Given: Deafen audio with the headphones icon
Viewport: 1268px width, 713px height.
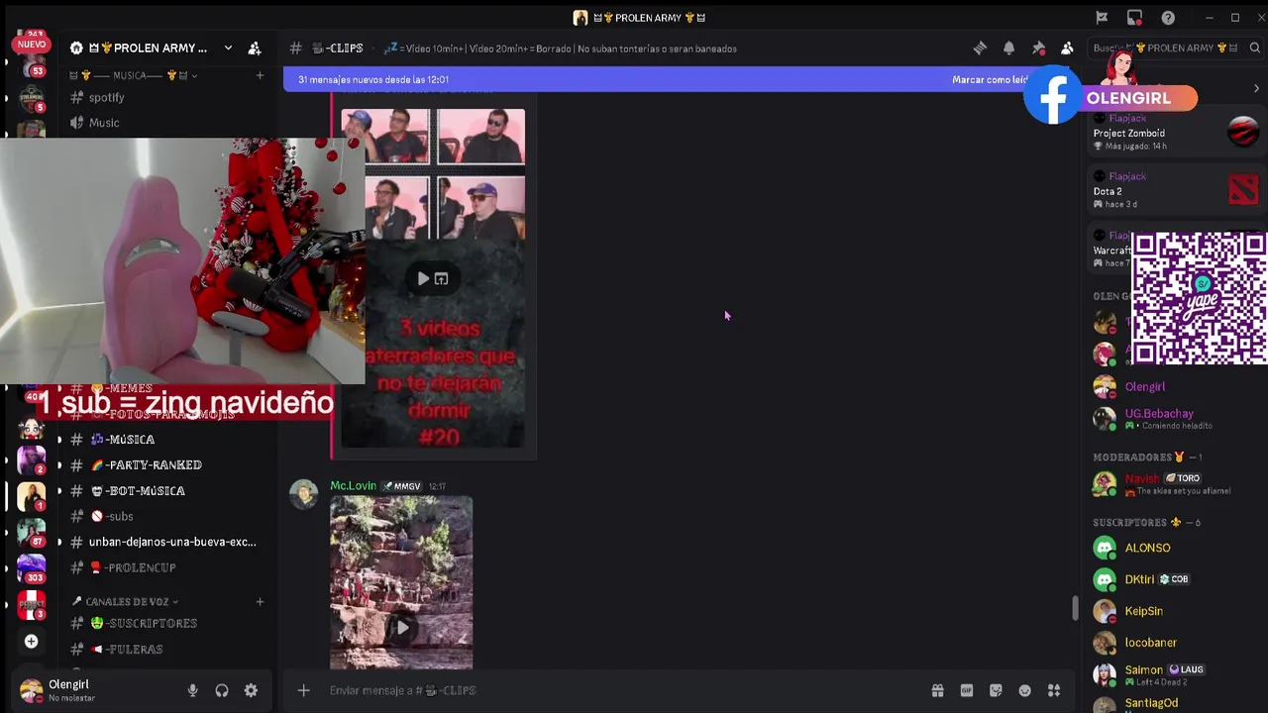Looking at the screenshot, I should pyautogui.click(x=222, y=691).
